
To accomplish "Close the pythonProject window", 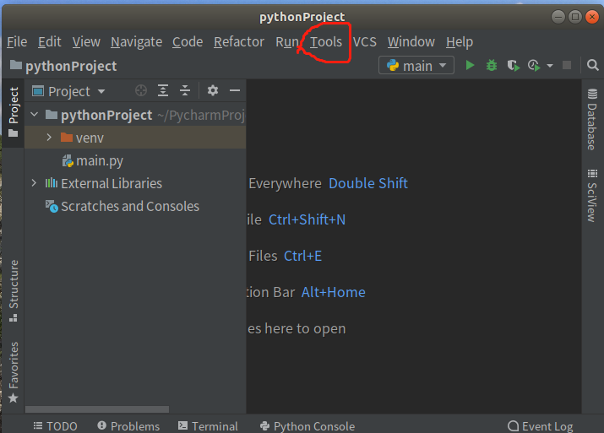I will click(592, 17).
